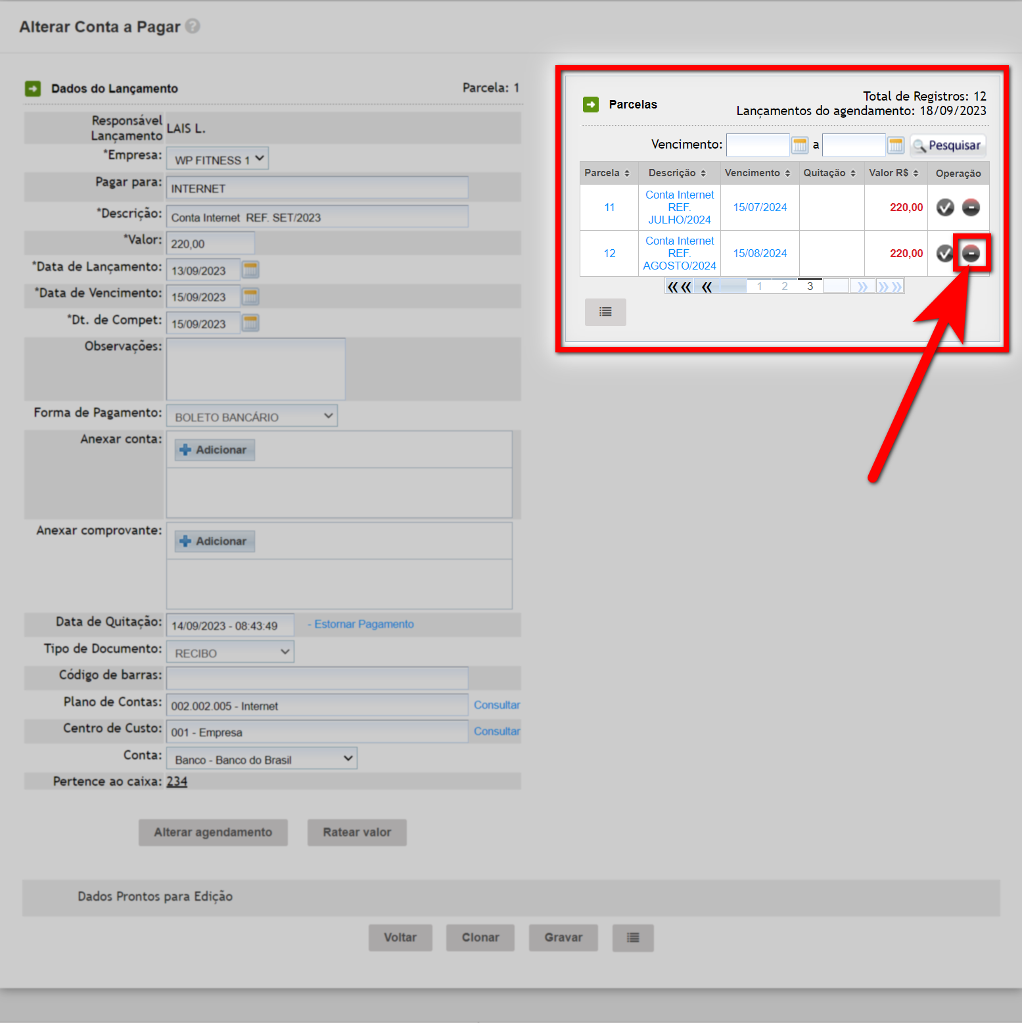1022x1023 pixels.
Task: Open calendar for Data de Lançamento
Action: point(250,270)
